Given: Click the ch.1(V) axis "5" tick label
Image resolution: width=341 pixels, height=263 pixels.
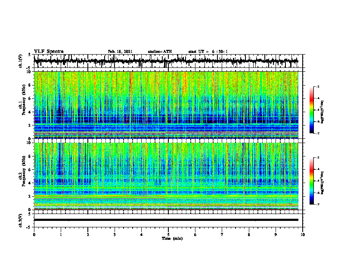Looking at the screenshot, I should pyautogui.click(x=30, y=55).
